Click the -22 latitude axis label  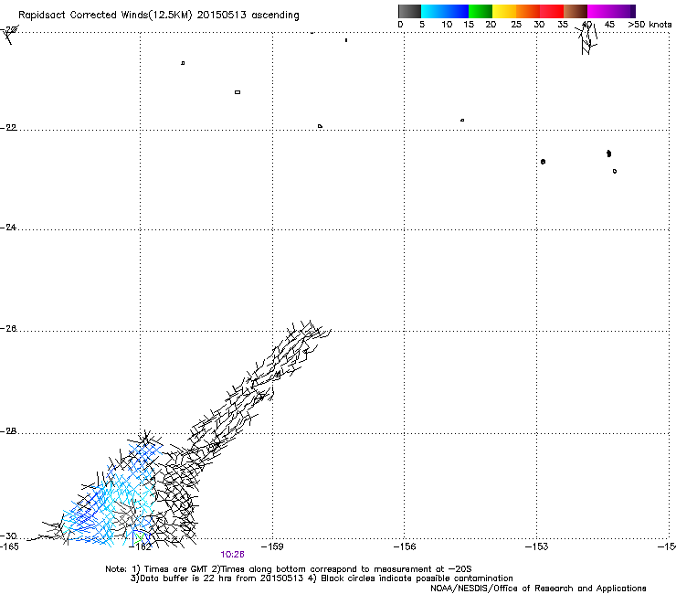coord(8,128)
